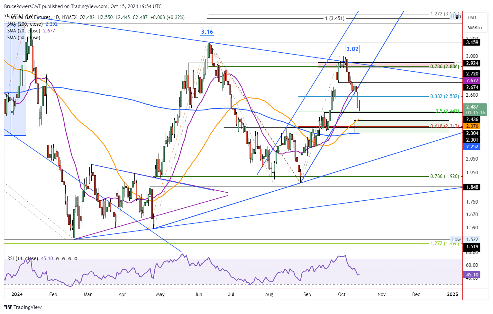The height and width of the screenshot is (314, 493).
Task: Click the Sep label on time axis
Action: (x=307, y=294)
